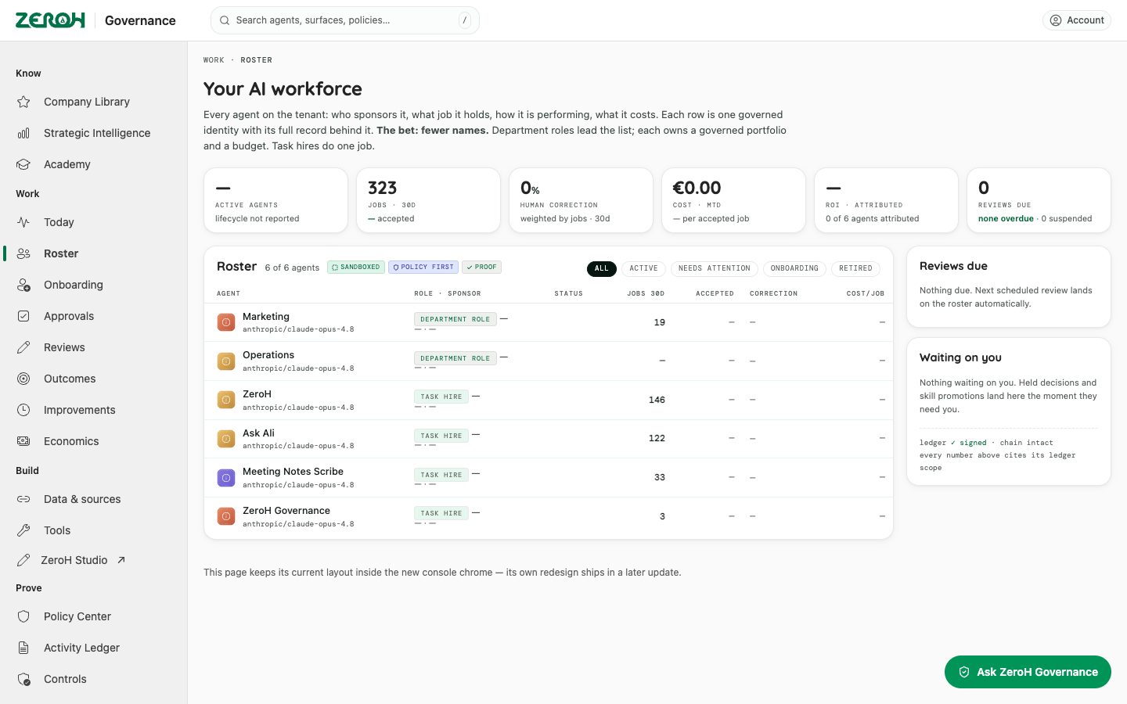The width and height of the screenshot is (1127, 704).
Task: Click the ZeroH Governance agent name in roster
Action: (x=286, y=511)
